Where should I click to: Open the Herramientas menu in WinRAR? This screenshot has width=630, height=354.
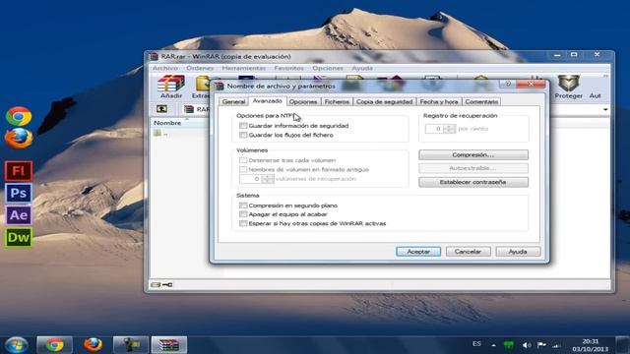[244, 68]
